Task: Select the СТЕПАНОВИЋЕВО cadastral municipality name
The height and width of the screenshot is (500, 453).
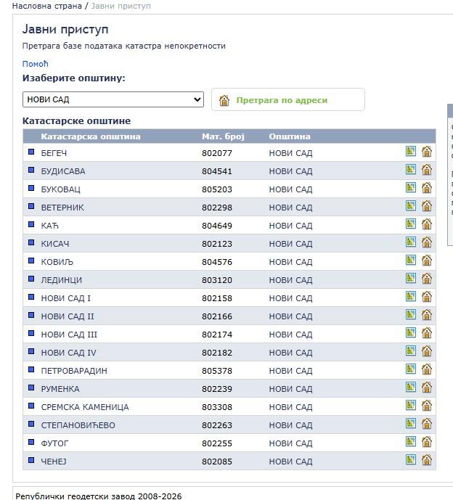Action: coord(78,425)
